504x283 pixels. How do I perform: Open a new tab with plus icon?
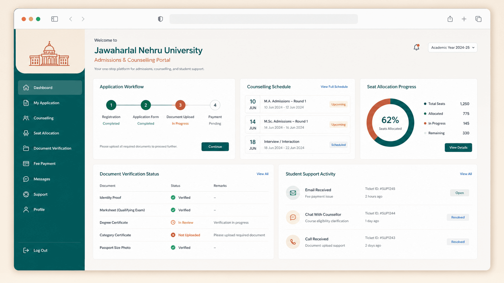point(464,19)
